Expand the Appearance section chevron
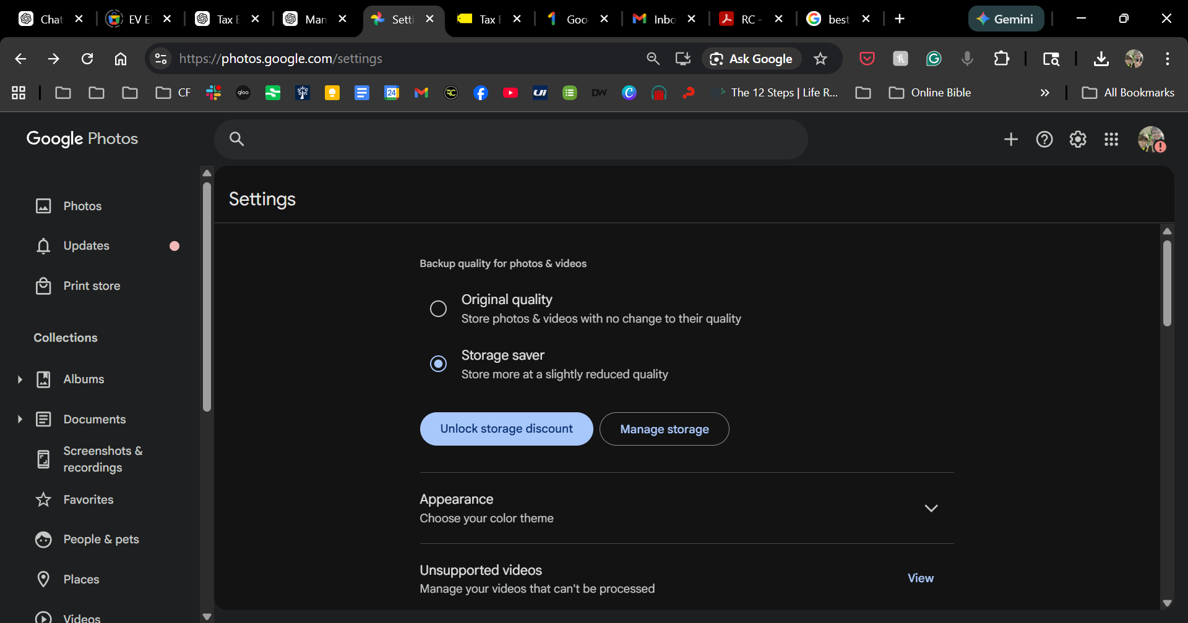Image resolution: width=1188 pixels, height=623 pixels. coord(931,508)
